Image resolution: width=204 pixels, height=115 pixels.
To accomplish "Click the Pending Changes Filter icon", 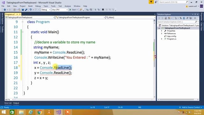I will 176,18.
